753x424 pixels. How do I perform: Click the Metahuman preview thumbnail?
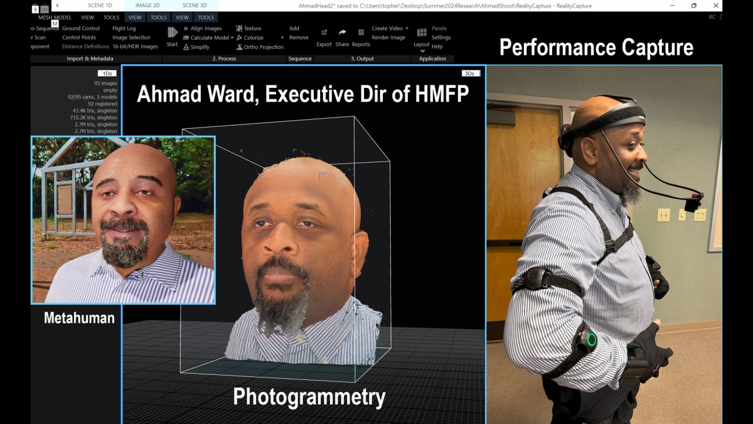pos(123,220)
